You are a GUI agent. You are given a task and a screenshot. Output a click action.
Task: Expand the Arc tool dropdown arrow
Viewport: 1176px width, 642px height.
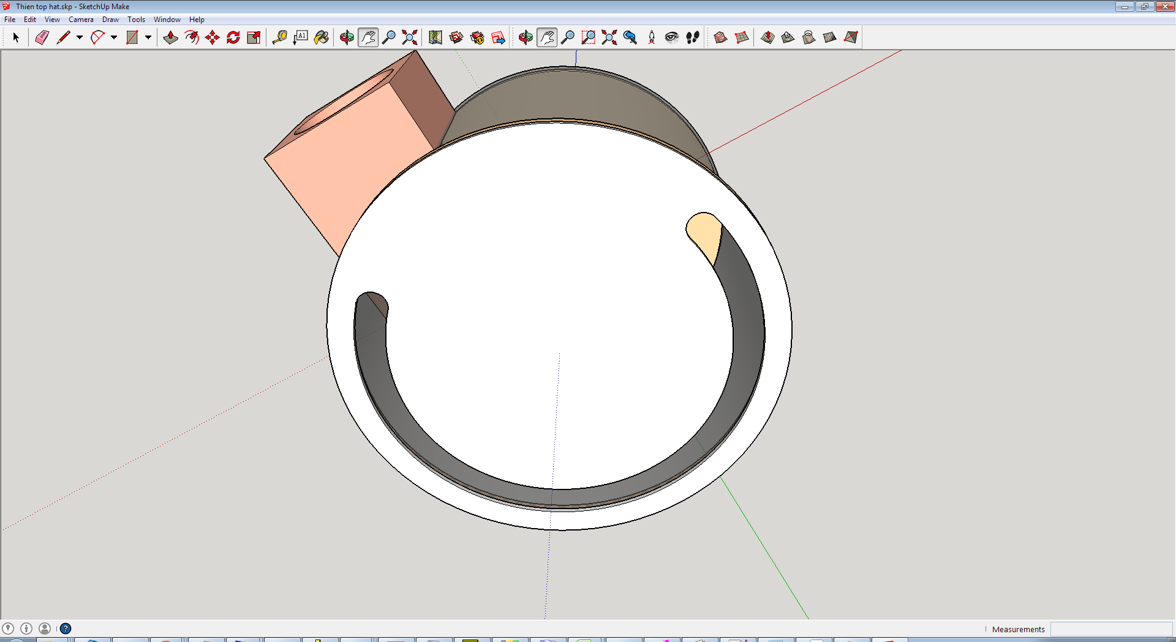pos(114,37)
